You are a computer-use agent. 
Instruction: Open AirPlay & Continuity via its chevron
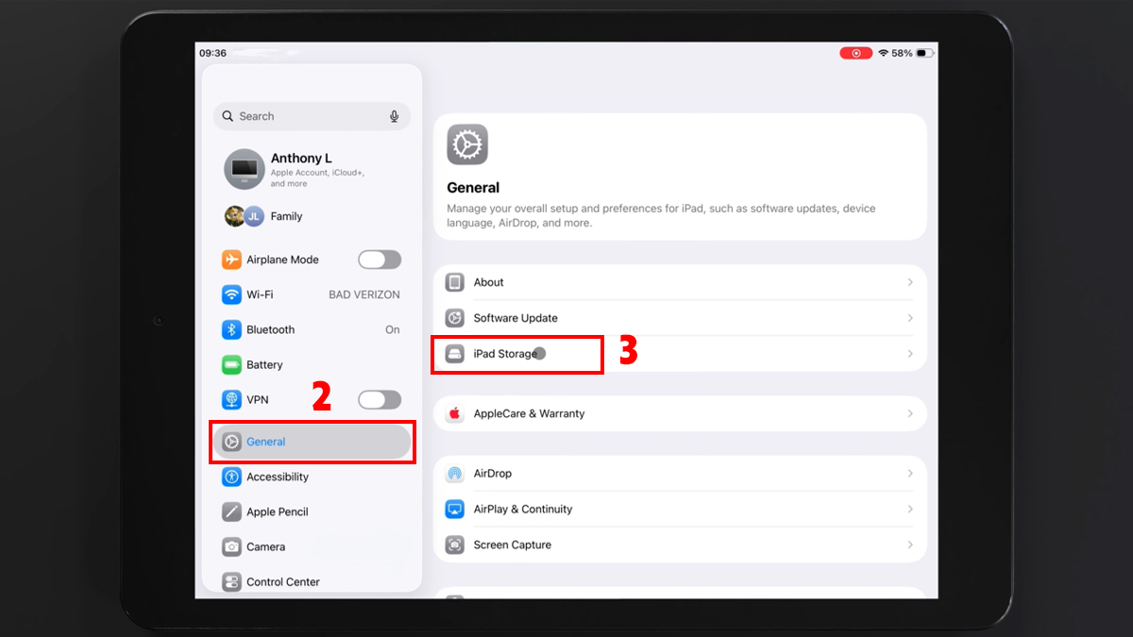click(x=910, y=510)
